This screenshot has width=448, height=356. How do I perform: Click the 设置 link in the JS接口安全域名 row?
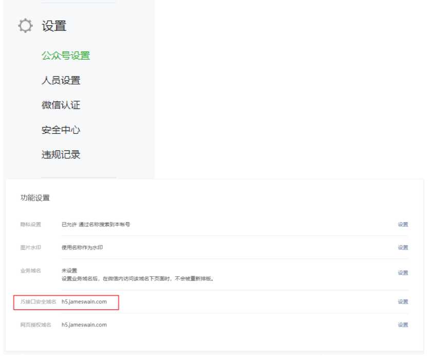(x=403, y=301)
